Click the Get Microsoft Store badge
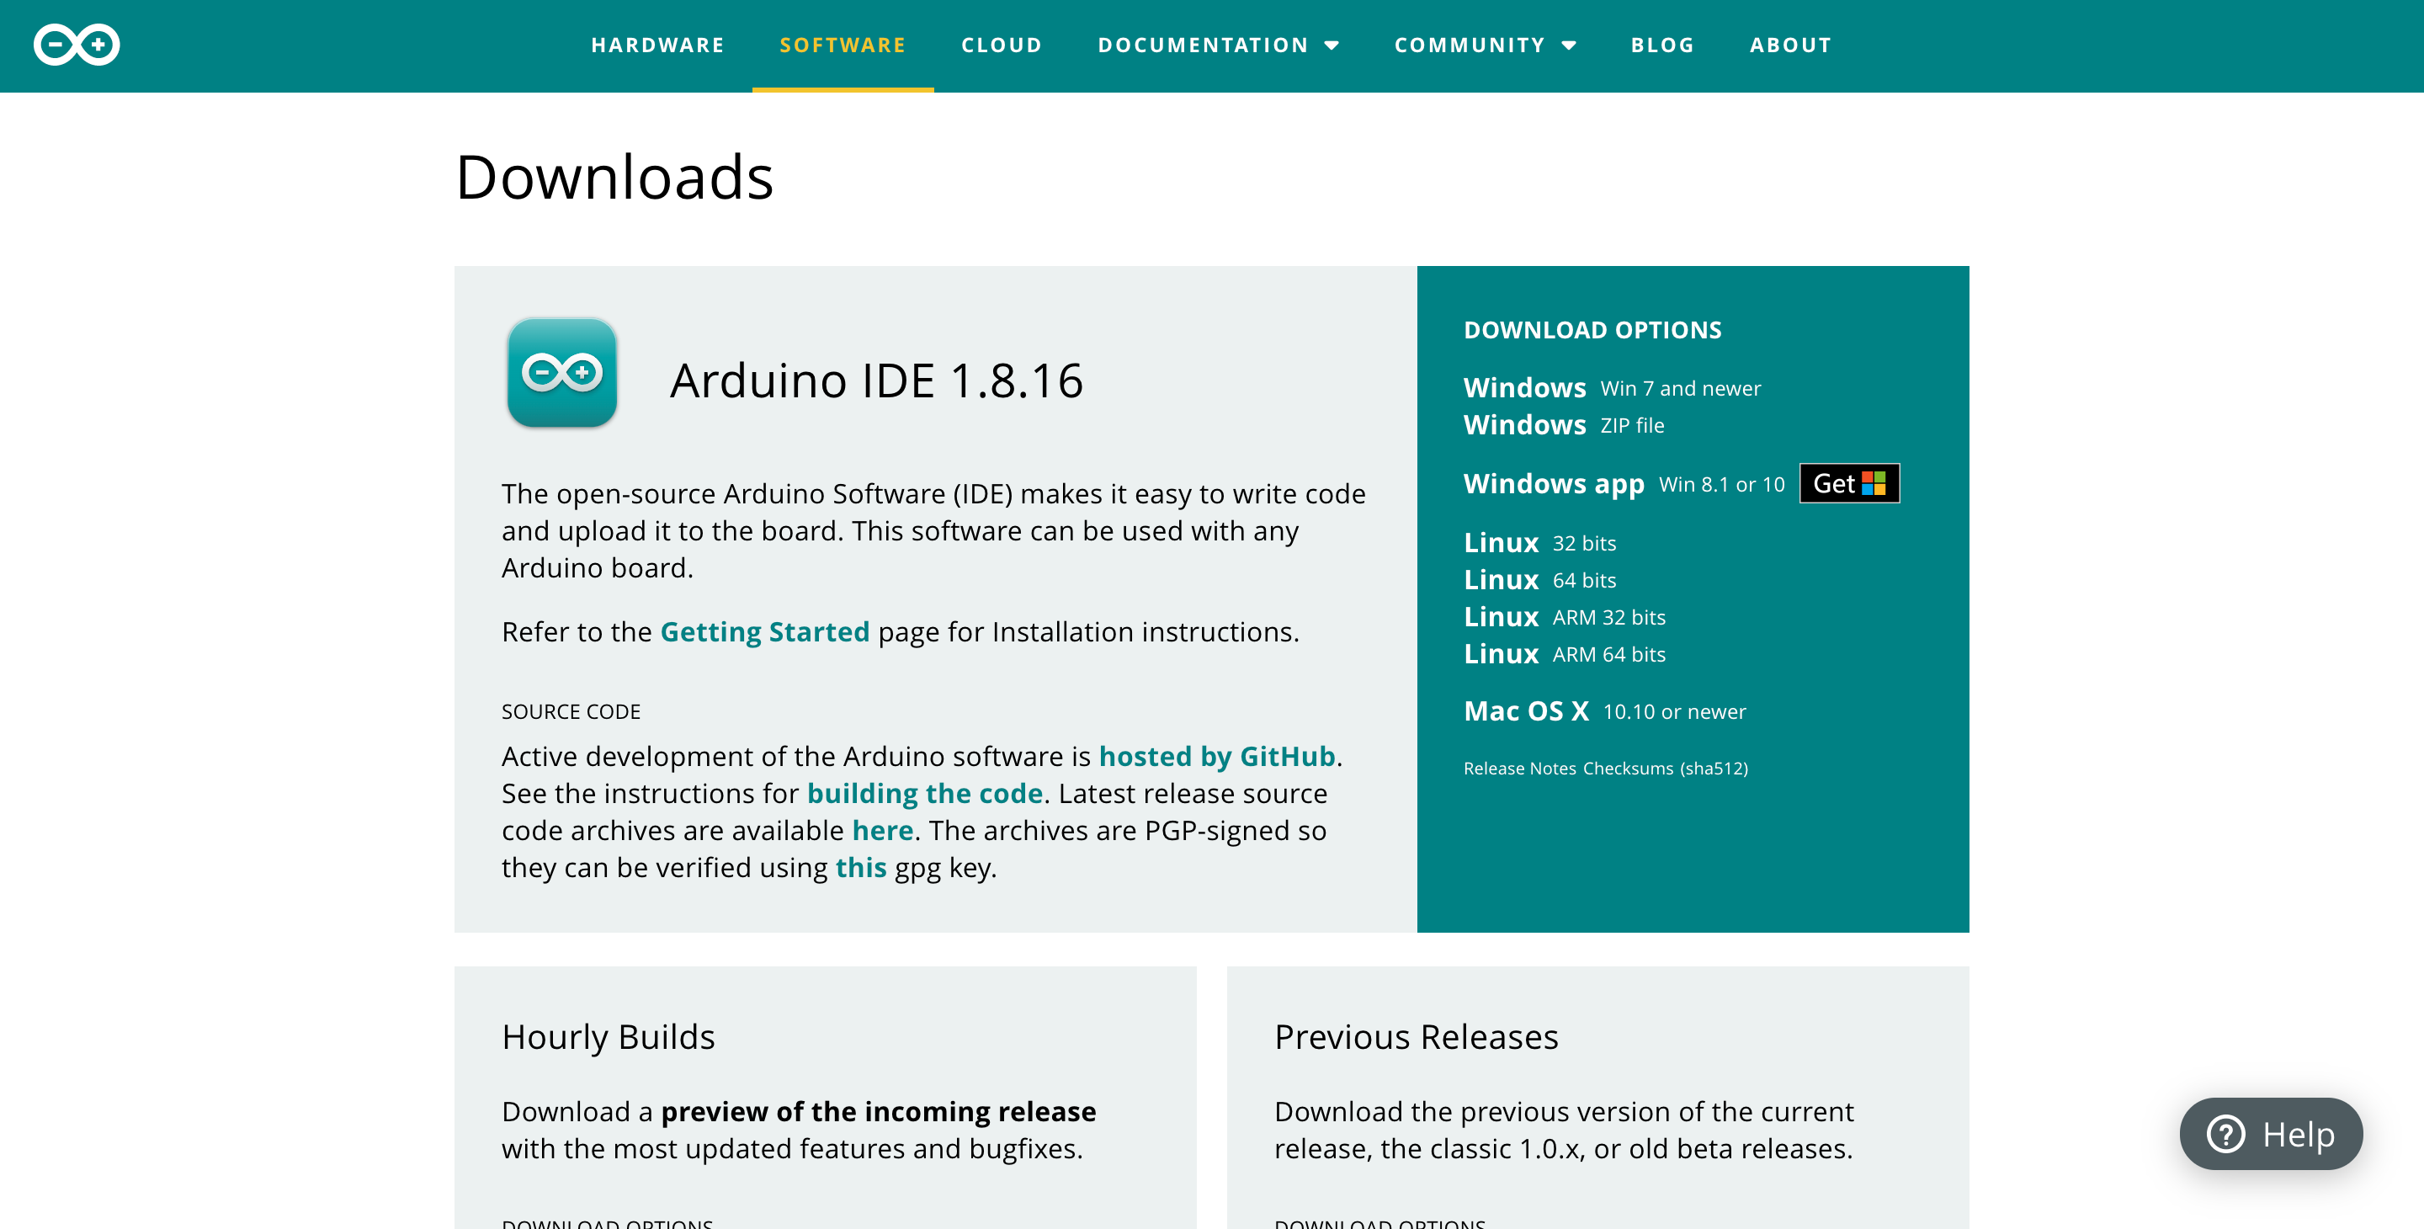 1848,484
